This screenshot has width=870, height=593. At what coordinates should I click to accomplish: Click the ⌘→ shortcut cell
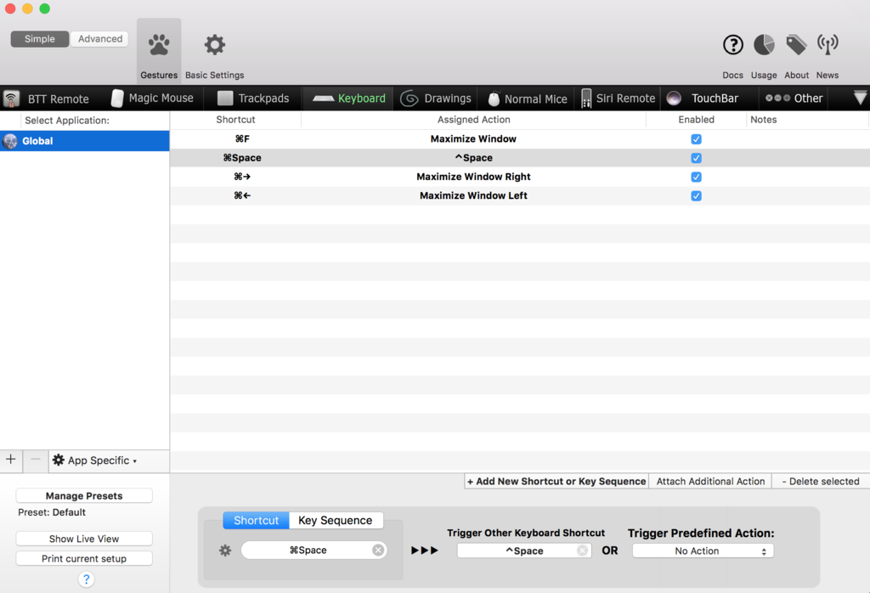(242, 177)
